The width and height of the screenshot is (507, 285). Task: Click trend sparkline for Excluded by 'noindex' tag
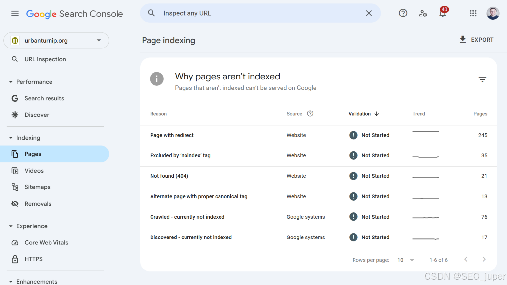click(x=425, y=156)
